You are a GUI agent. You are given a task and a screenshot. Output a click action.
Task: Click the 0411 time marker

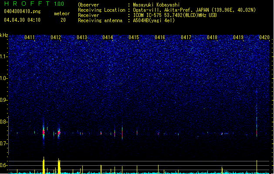coord(30,37)
